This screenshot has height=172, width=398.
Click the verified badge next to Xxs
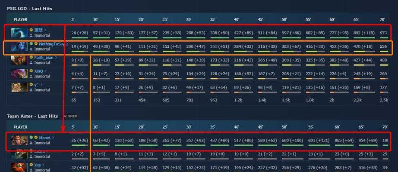coord(31,165)
